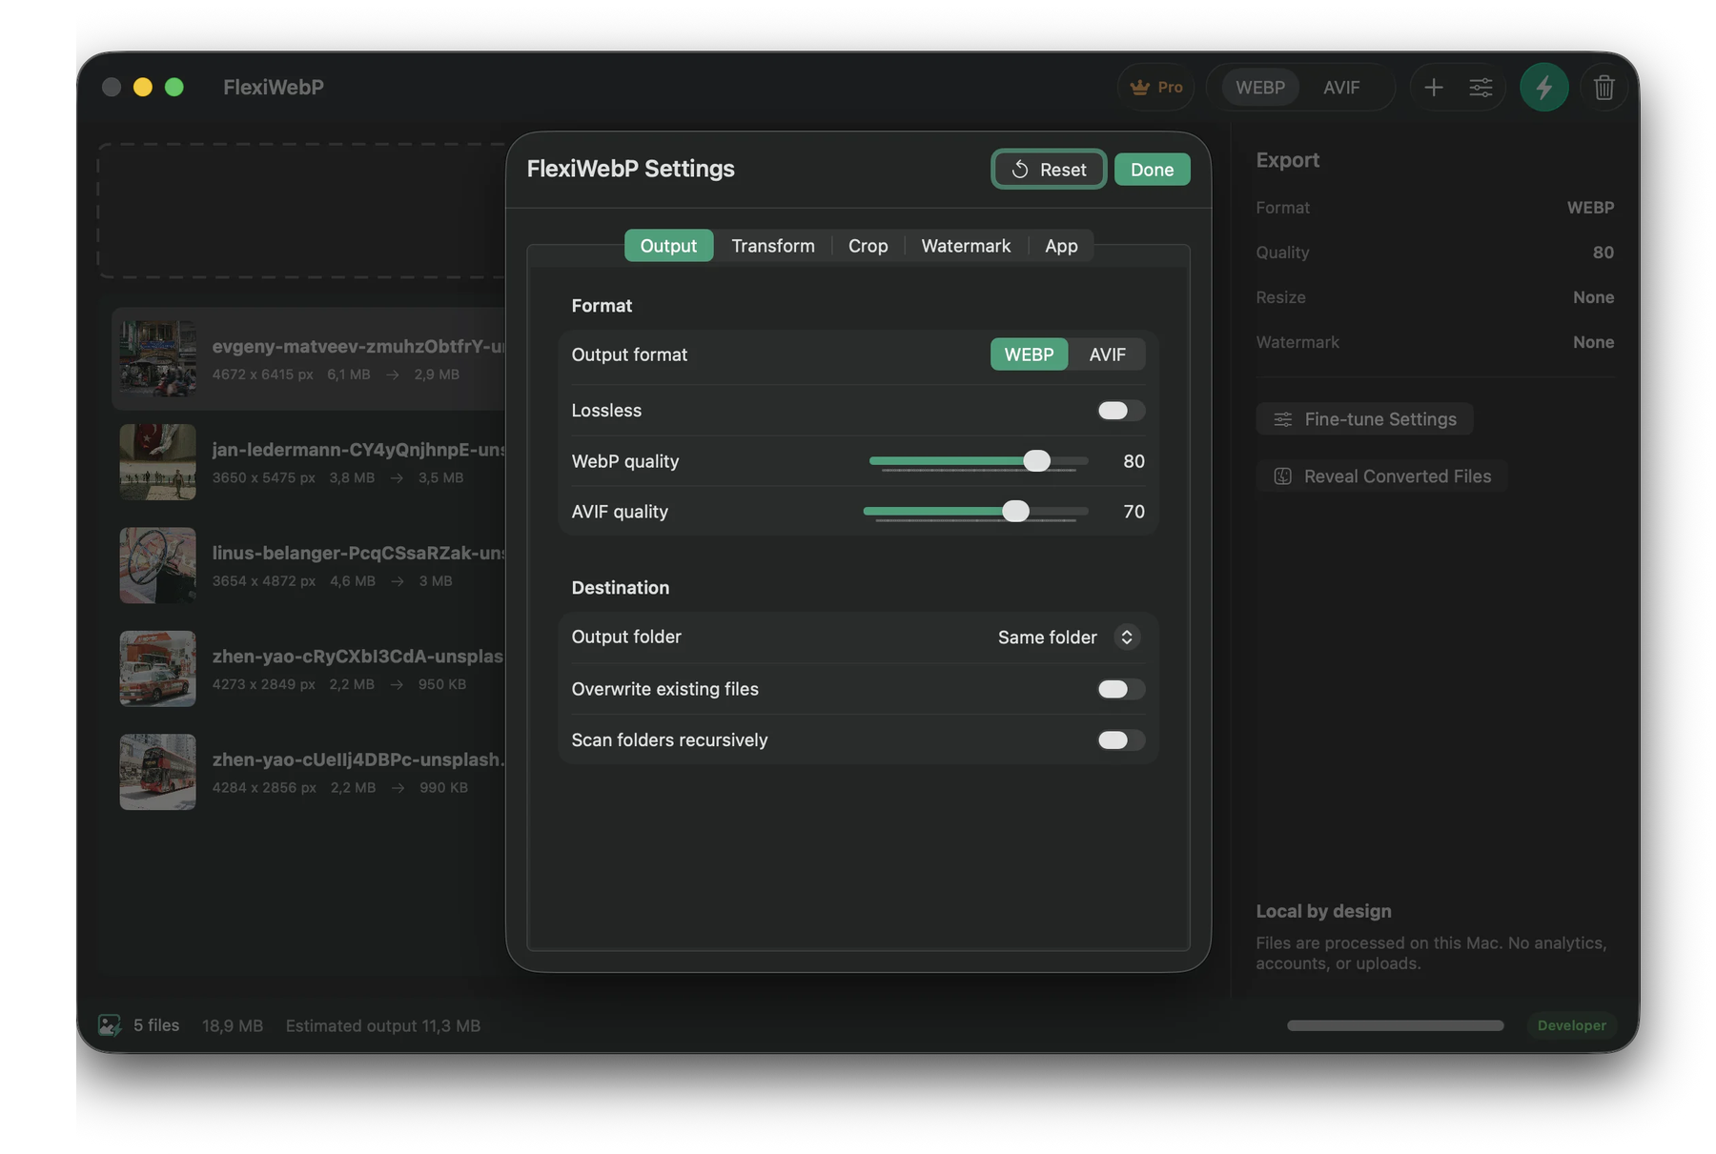Image resolution: width=1716 pixels, height=1154 pixels.
Task: Click the AVIF quality value 70
Action: (1134, 512)
